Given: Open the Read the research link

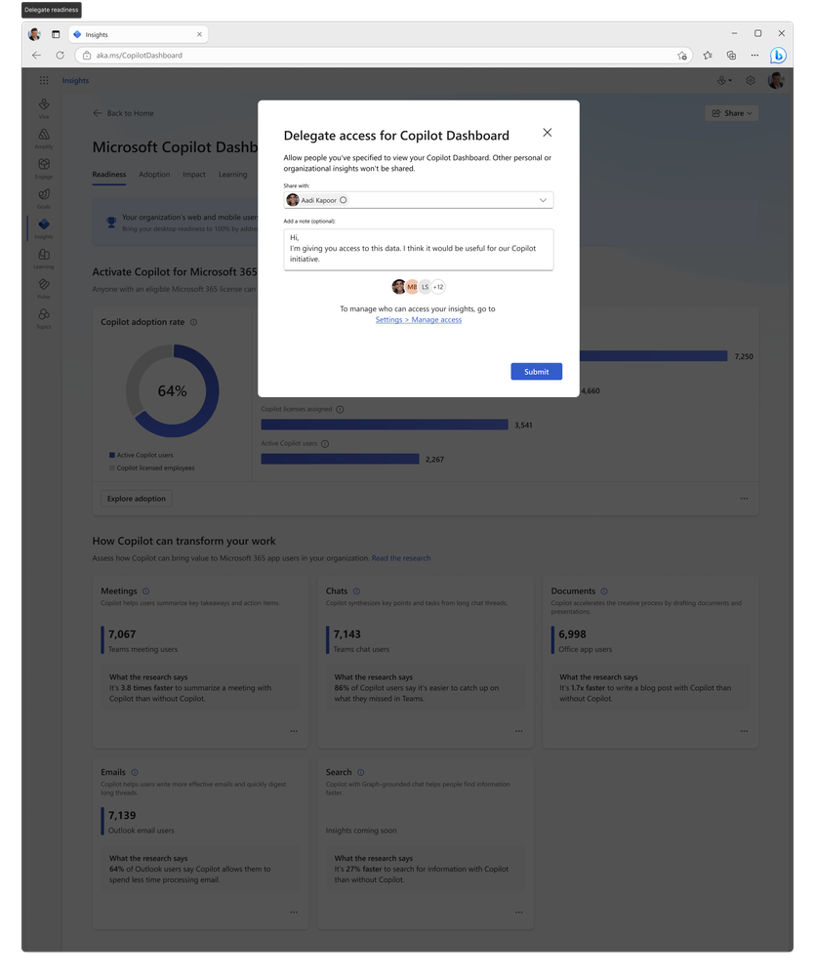Looking at the screenshot, I should point(401,558).
